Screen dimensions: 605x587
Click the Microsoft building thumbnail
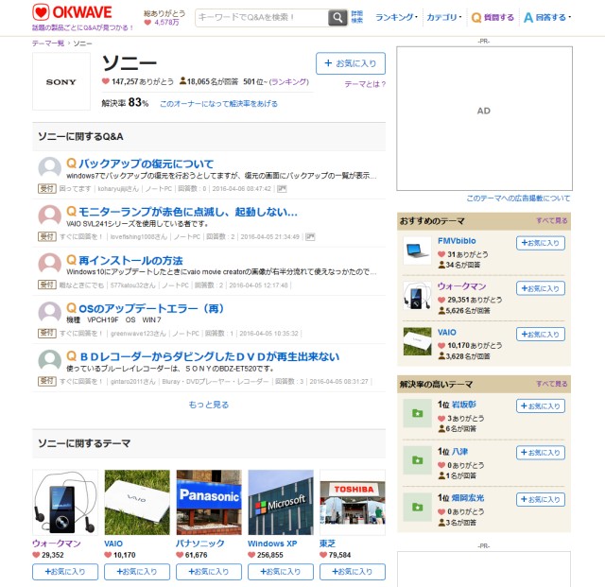(281, 502)
